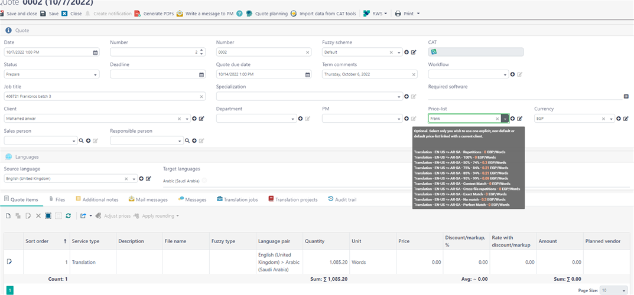Open the calendar picker for the Date field
The width and height of the screenshot is (634, 295).
(96, 53)
